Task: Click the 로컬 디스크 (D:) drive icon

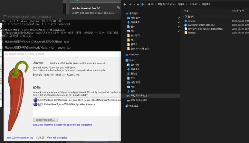Action: 129,100
